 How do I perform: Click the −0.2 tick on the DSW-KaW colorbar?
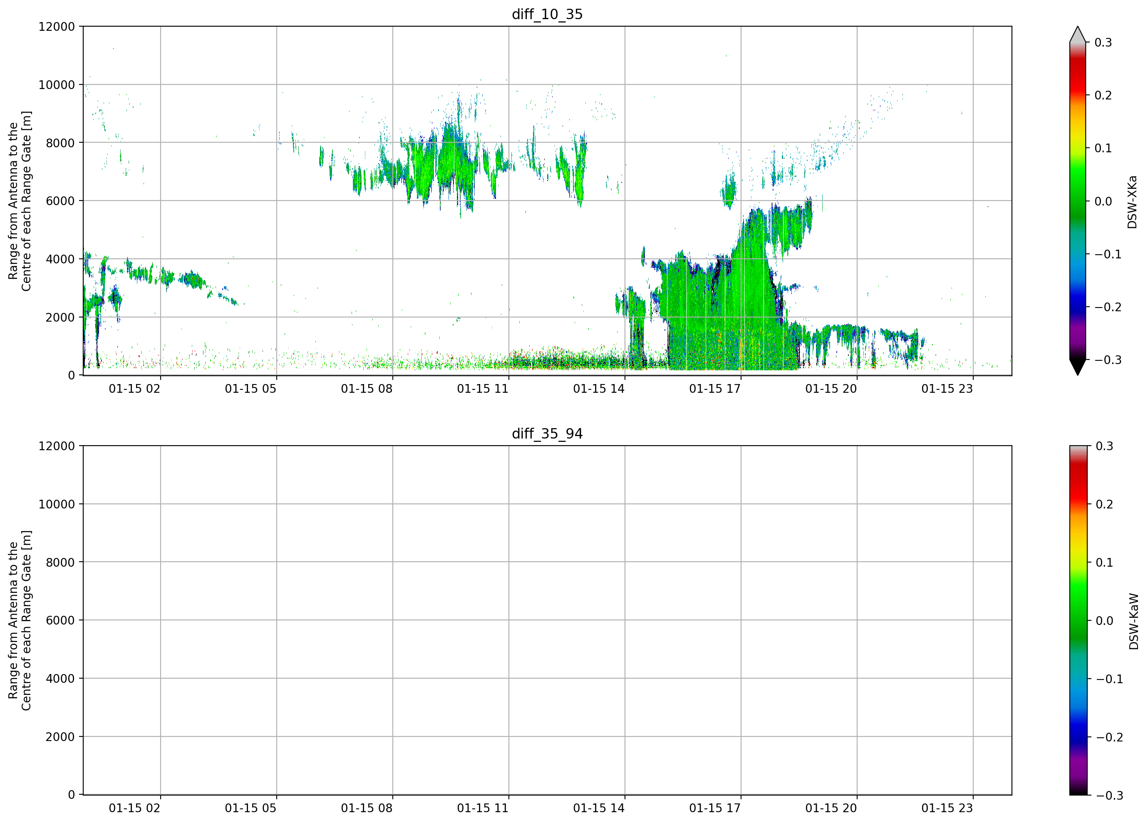click(1109, 737)
